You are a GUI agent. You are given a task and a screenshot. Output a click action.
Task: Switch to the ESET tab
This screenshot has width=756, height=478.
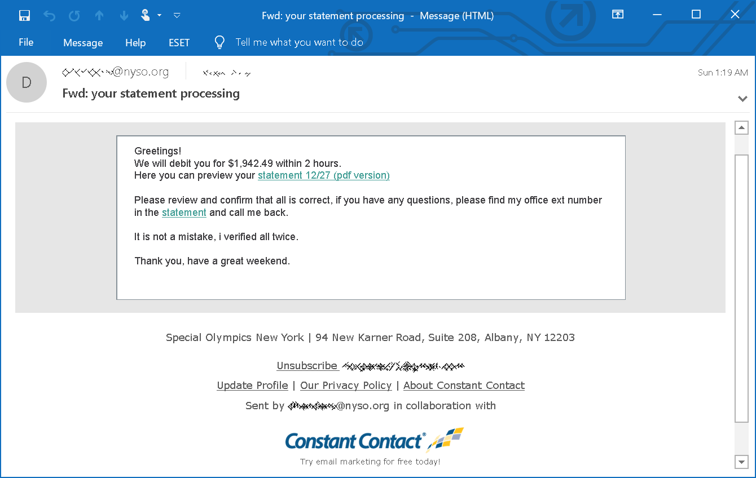pos(179,42)
